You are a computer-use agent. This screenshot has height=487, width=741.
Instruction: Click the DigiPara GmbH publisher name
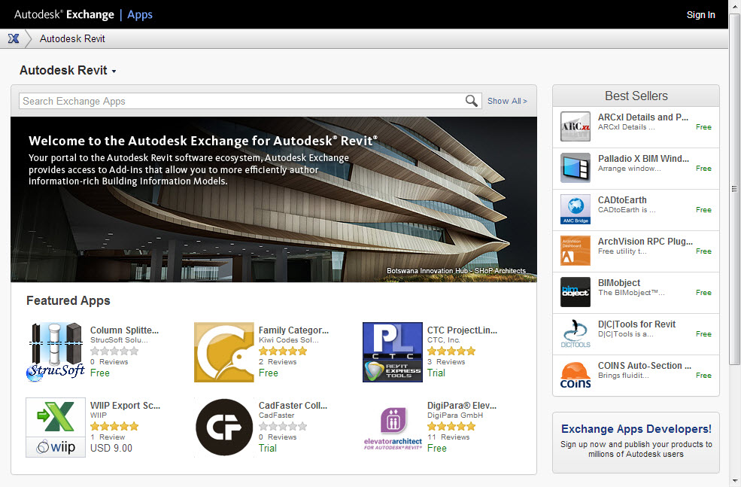click(455, 415)
